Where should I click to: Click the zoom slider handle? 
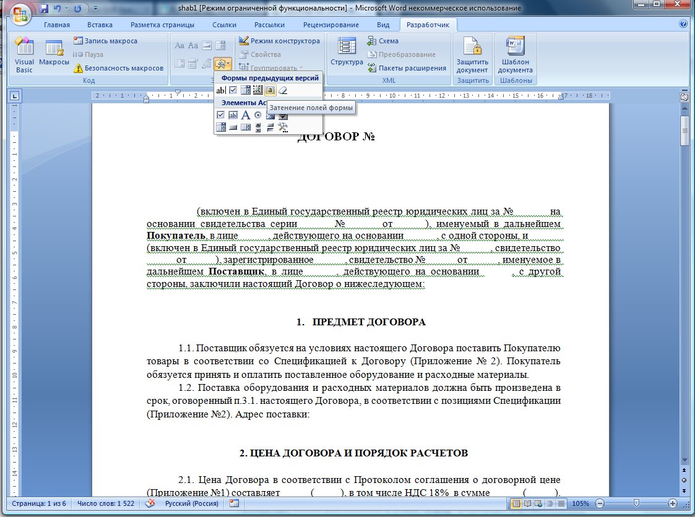click(x=636, y=503)
